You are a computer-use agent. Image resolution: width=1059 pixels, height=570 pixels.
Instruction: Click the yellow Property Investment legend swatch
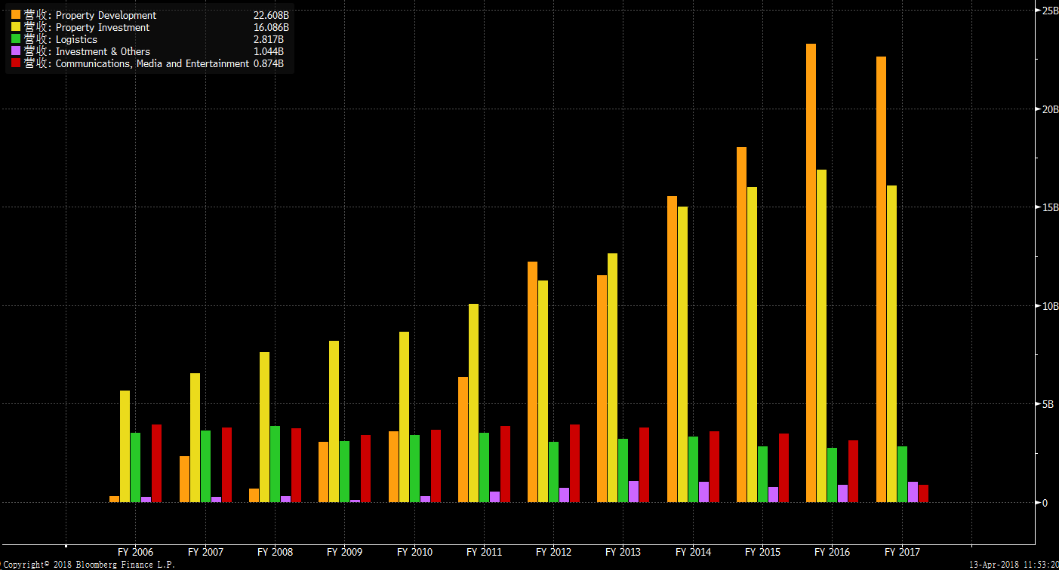coord(16,27)
